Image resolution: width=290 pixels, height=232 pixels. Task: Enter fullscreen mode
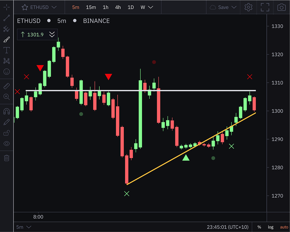(x=265, y=7)
